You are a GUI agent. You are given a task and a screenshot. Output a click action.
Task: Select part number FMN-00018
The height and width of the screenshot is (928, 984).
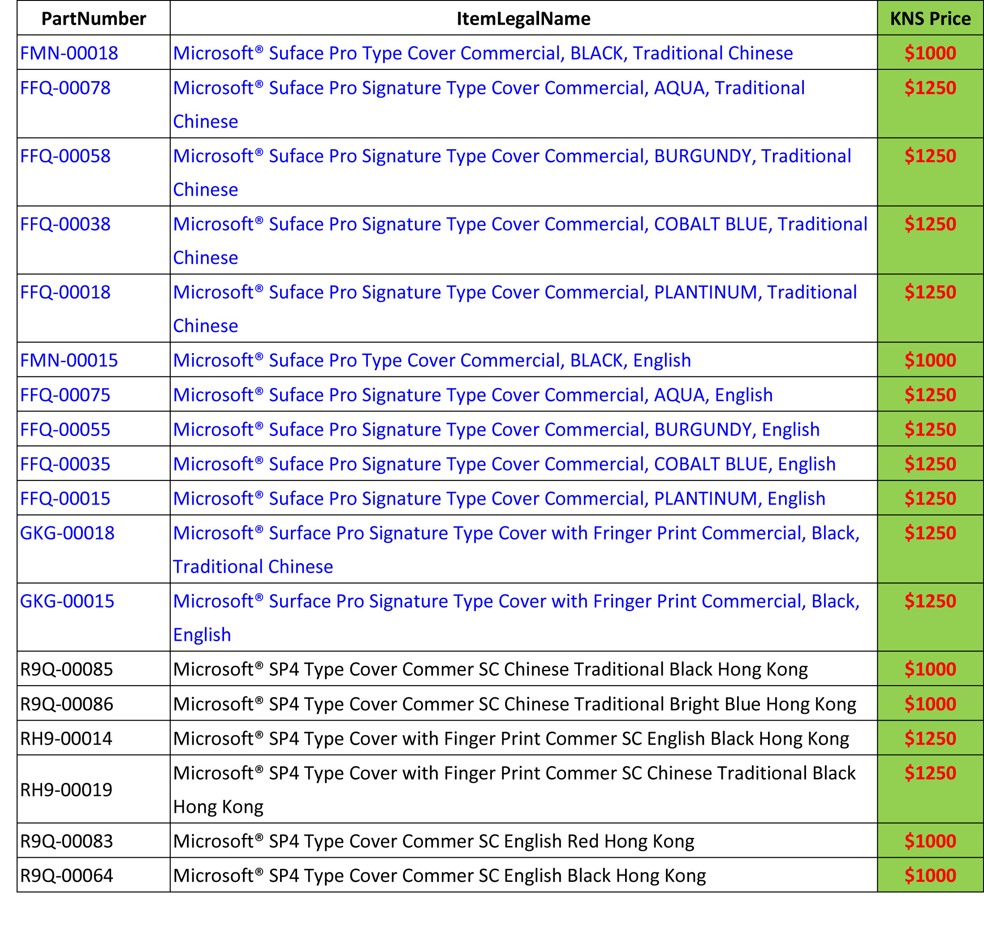coord(69,53)
